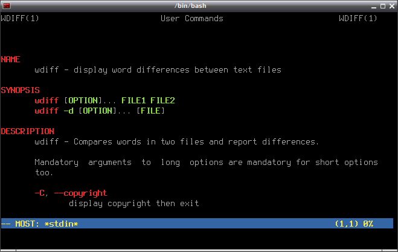The height and width of the screenshot is (252, 398).
Task: Select the DESCRIPTION section heading
Action: click(x=27, y=131)
